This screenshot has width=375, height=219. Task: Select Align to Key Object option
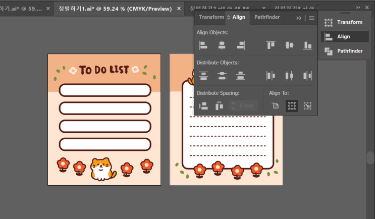[307, 105]
